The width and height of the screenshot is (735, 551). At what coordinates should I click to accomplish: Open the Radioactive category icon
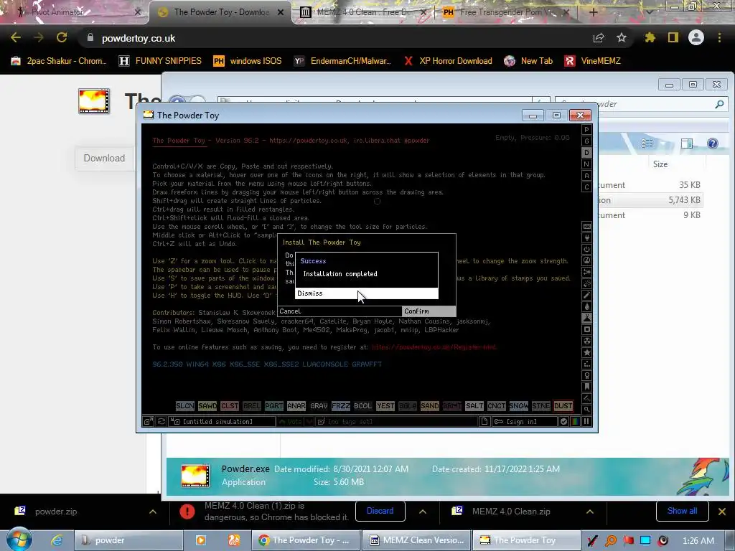click(x=586, y=341)
